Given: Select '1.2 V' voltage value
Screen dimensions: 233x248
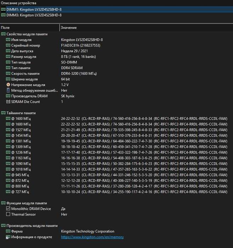Looking at the screenshot, I should pos(65,85).
